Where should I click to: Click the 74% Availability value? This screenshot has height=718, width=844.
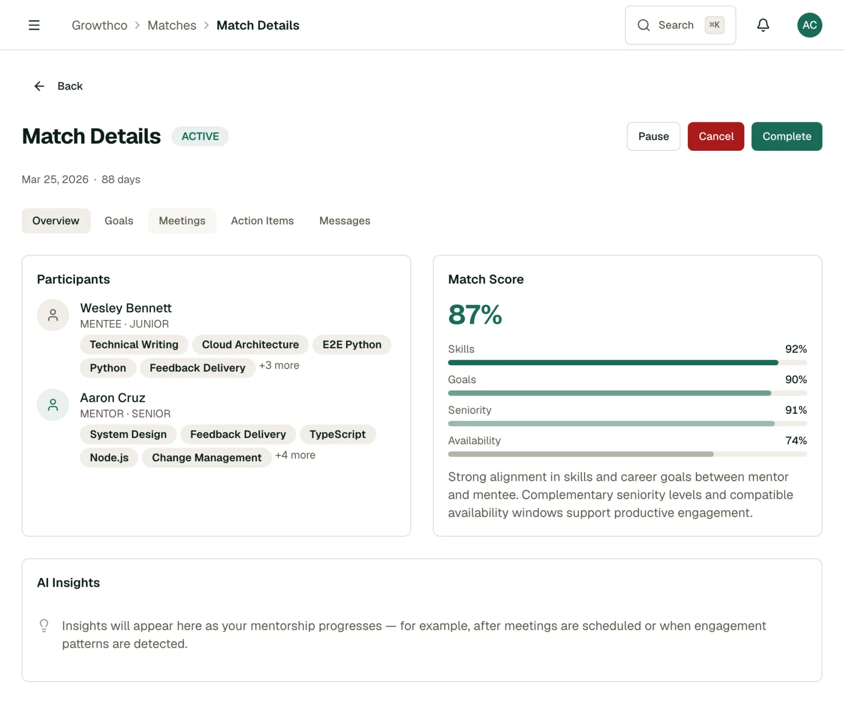(795, 441)
